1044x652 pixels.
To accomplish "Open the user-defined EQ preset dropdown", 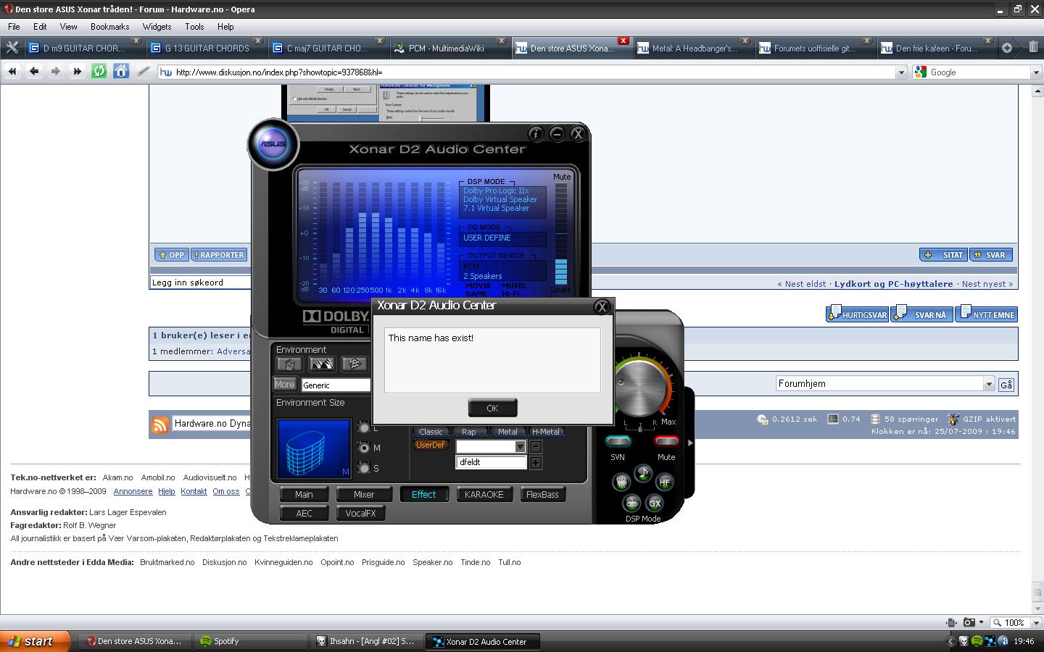I will click(520, 447).
